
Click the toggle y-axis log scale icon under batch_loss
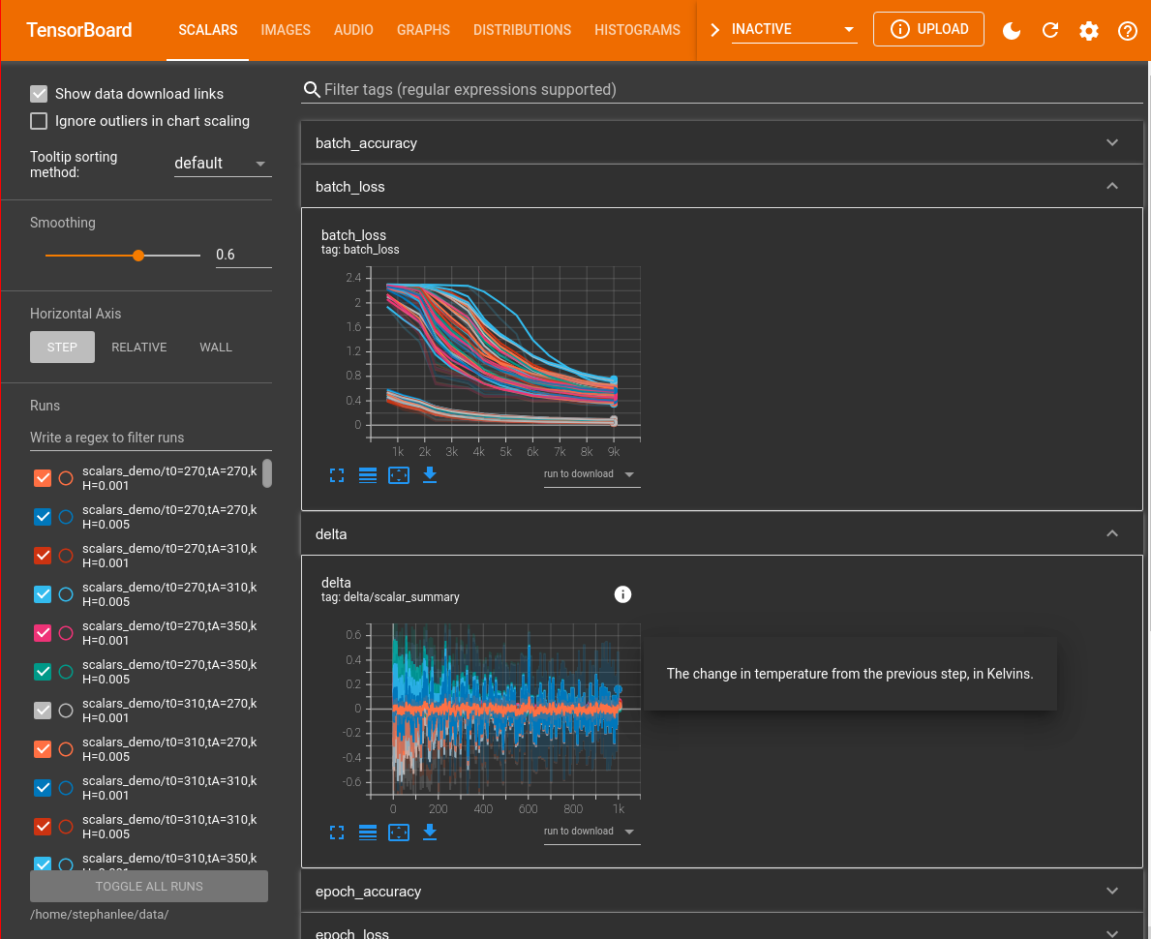(367, 475)
